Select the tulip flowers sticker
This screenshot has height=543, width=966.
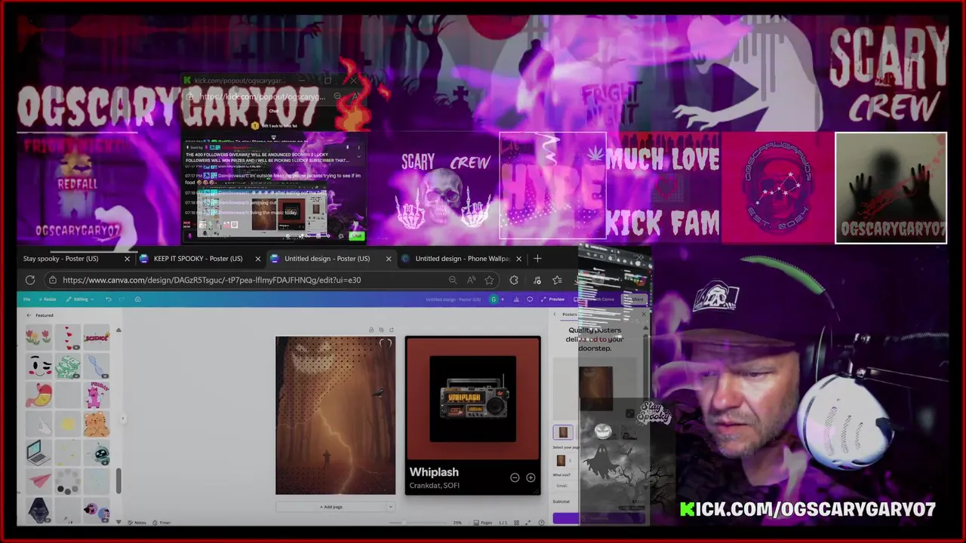click(38, 336)
